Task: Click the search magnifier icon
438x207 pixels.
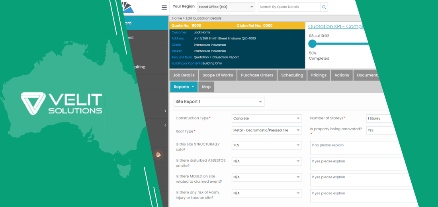Action: pos(324,7)
